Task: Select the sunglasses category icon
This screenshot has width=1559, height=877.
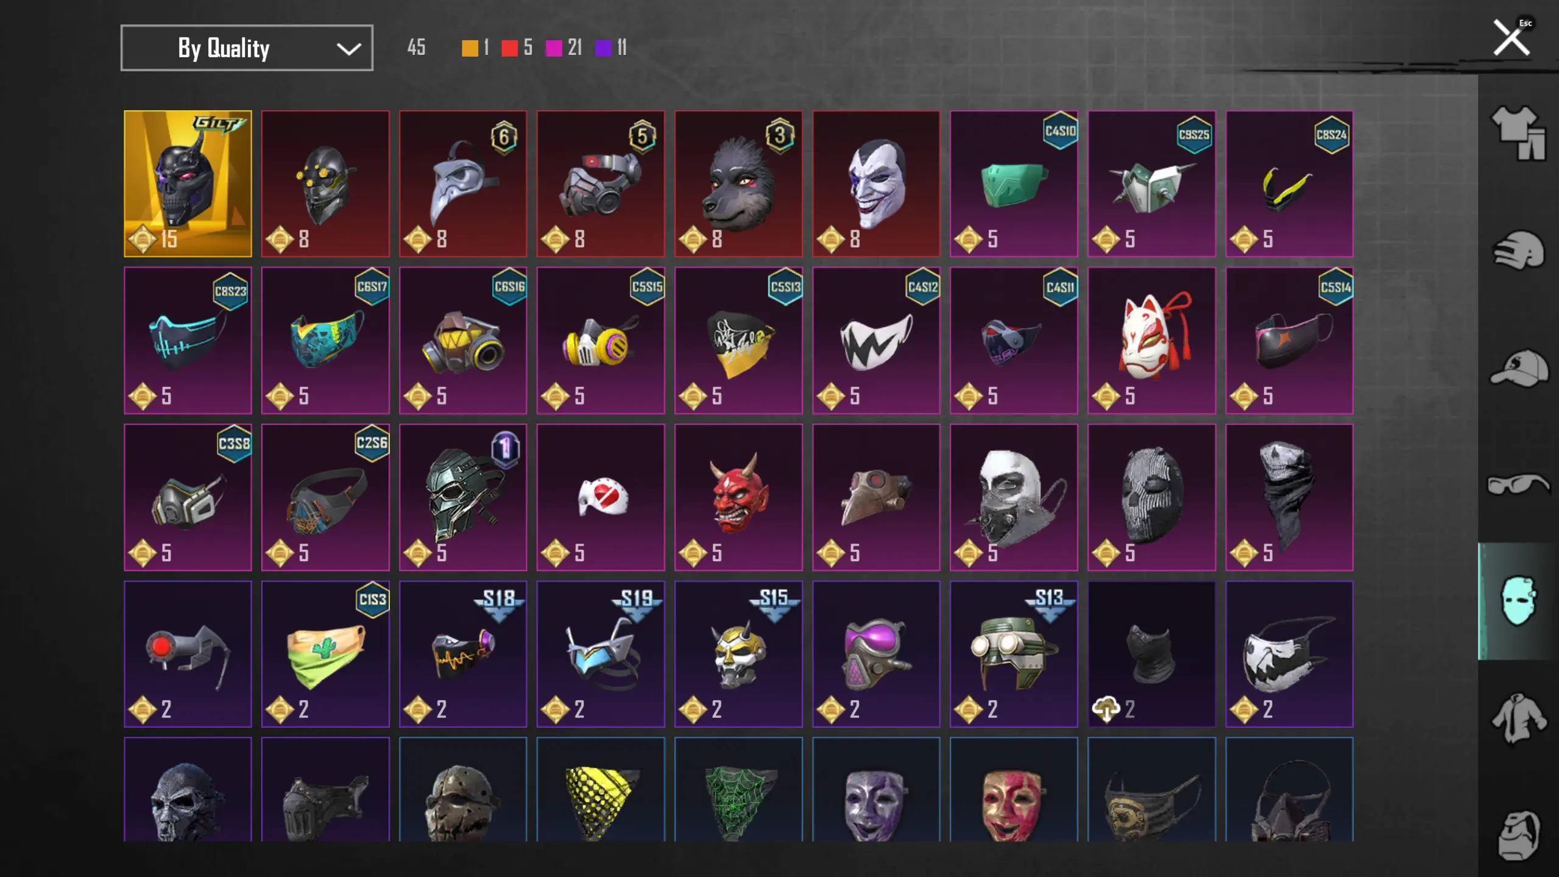Action: [x=1518, y=485]
